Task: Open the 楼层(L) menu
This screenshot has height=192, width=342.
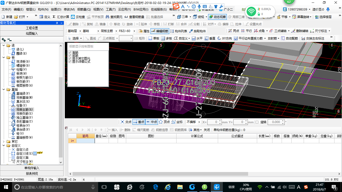Action: pyautogui.click(x=31, y=9)
